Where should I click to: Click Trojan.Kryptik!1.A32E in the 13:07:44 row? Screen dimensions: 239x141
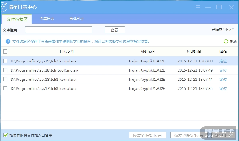click(x=146, y=79)
